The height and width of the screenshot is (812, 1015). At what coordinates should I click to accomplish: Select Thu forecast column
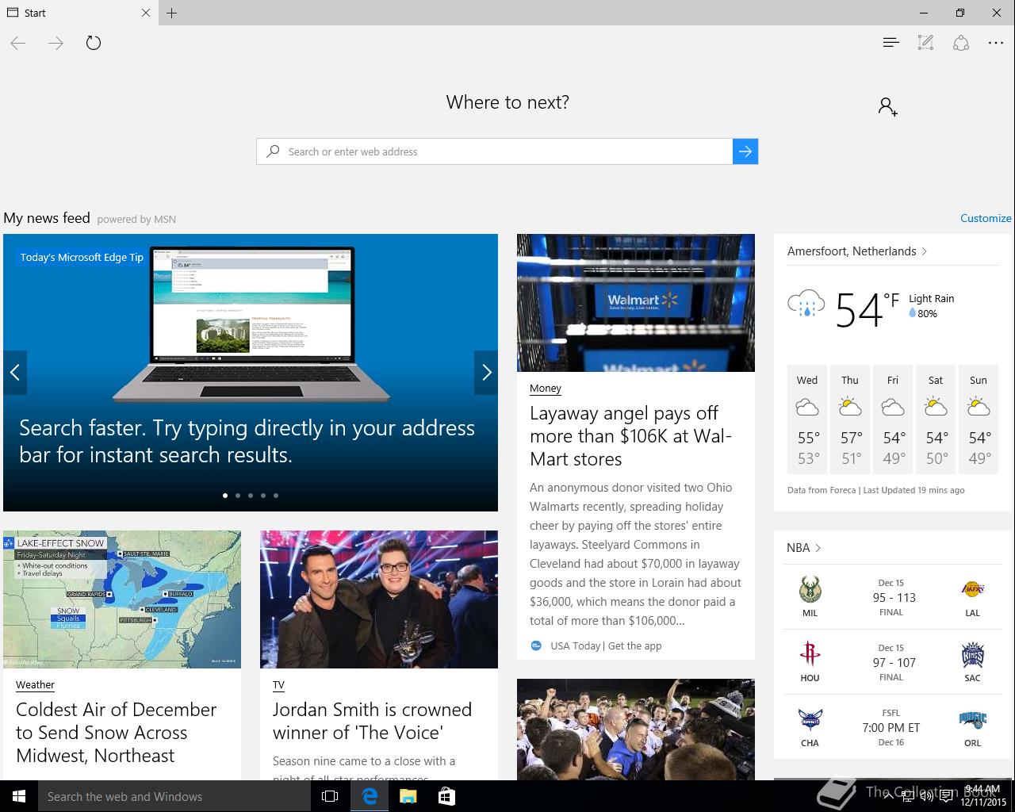850,419
